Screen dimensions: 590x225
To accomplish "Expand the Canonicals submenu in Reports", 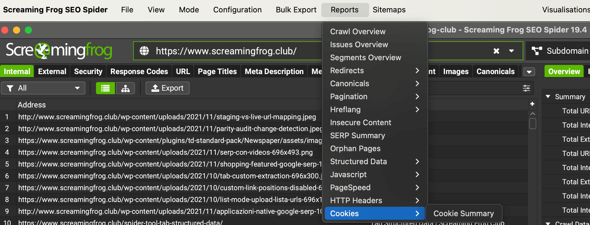I will (x=375, y=84).
